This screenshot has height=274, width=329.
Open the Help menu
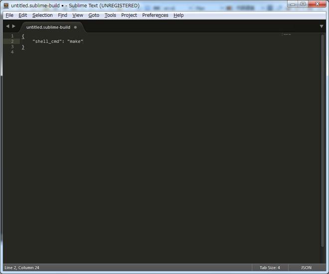click(x=178, y=15)
